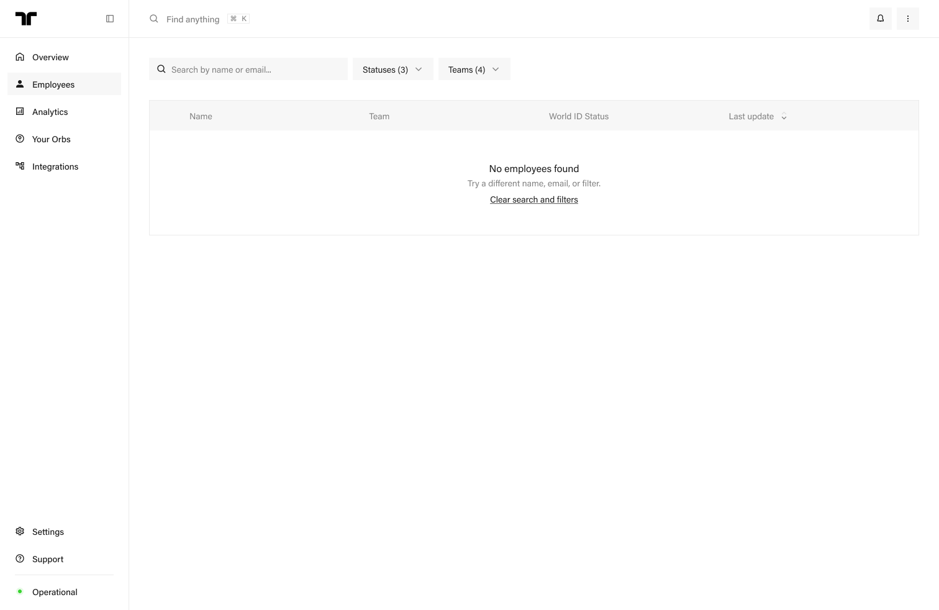Go to Overview page
The height and width of the screenshot is (610, 939).
65,57
